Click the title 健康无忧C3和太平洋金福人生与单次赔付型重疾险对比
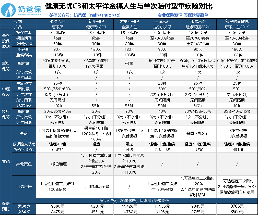Screen dimensions: 258x215 pos(129,7)
